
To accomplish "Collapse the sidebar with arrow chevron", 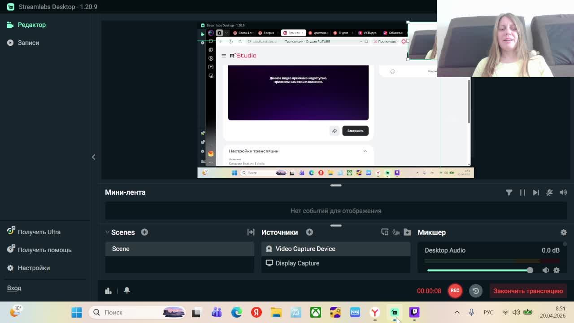I will point(93,157).
